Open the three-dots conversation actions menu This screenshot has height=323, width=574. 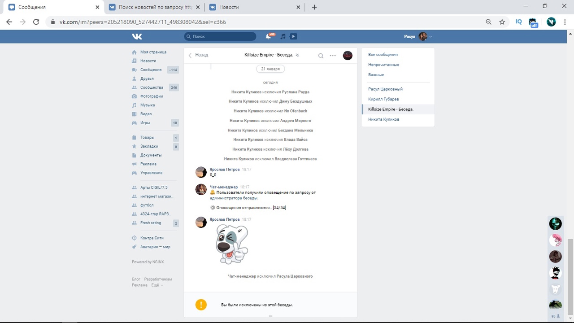[x=333, y=56]
